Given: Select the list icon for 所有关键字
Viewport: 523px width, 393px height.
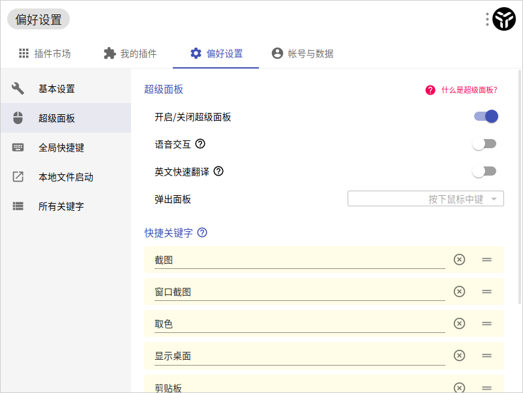Looking at the screenshot, I should point(18,206).
